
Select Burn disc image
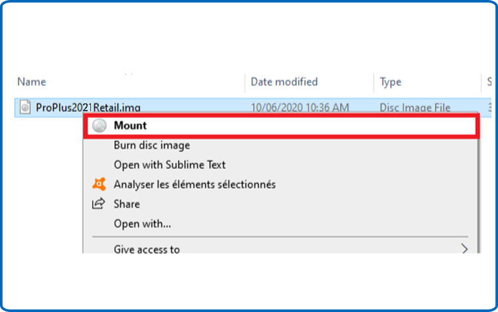(151, 145)
